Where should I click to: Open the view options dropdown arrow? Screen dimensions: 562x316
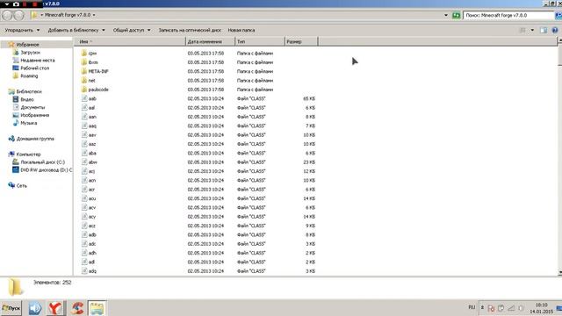point(532,30)
